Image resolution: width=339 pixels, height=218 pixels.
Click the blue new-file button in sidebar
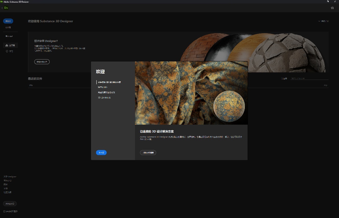(8, 21)
